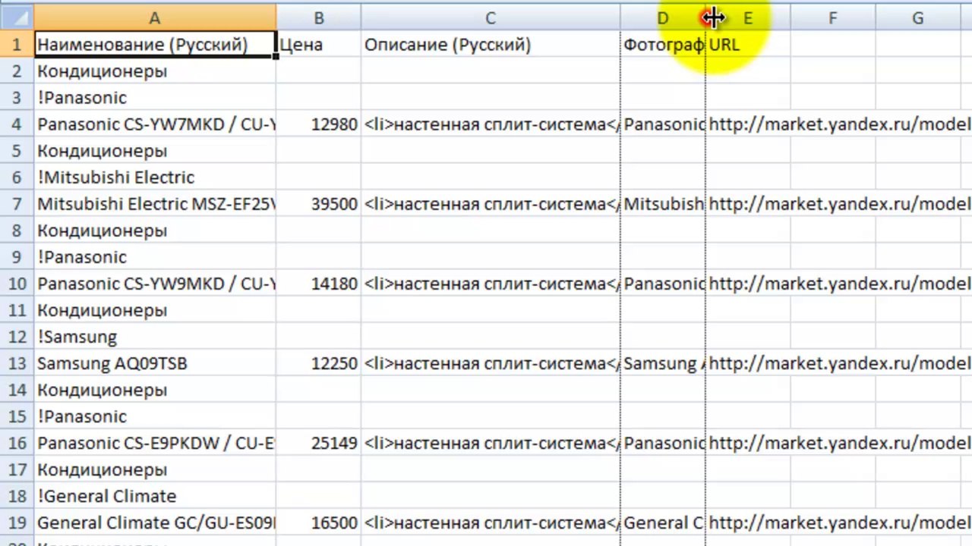The height and width of the screenshot is (546, 972).
Task: Click the Select All corner of the sheet
Action: 17,17
